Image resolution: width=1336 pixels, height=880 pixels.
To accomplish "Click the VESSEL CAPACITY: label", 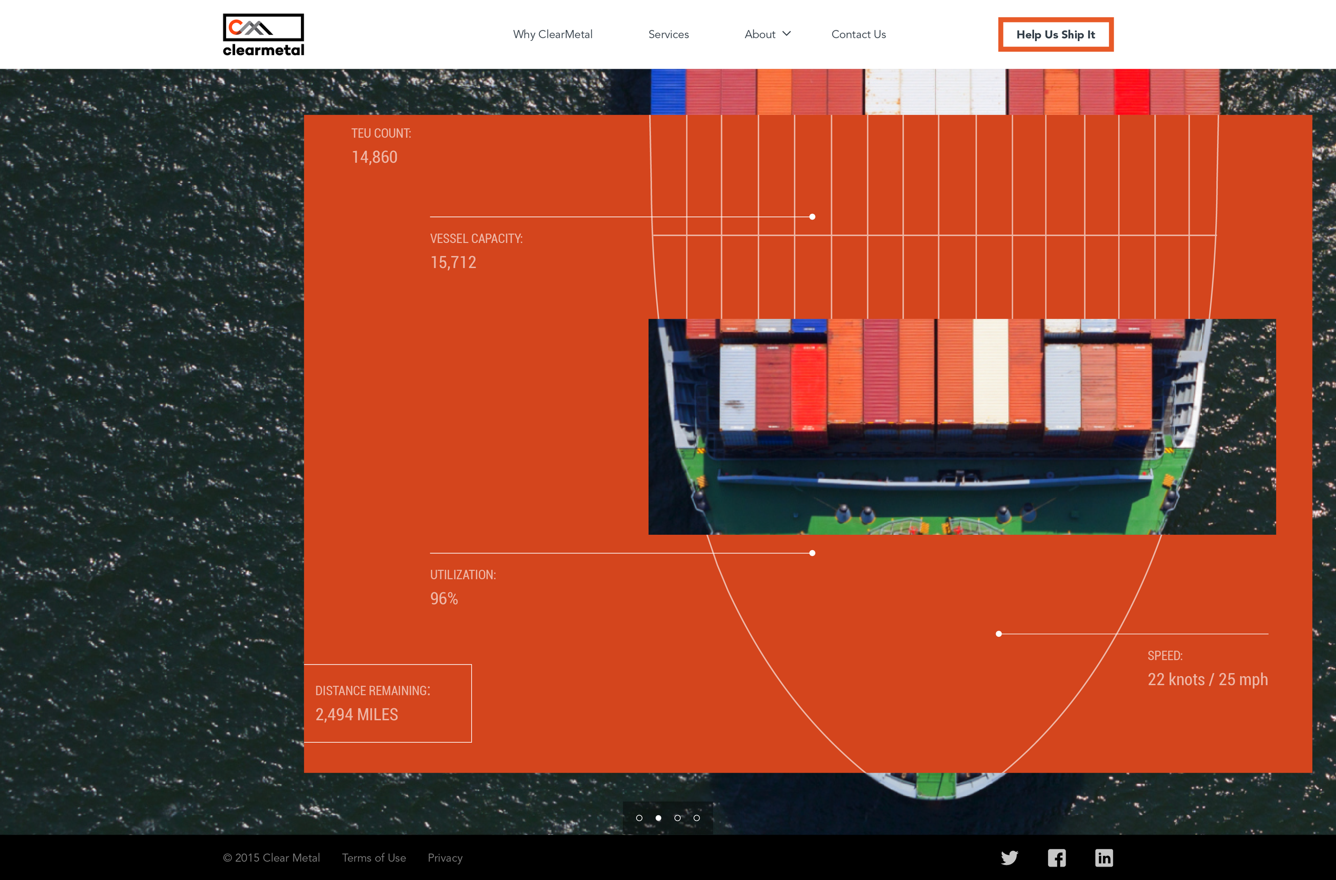I will 476,238.
